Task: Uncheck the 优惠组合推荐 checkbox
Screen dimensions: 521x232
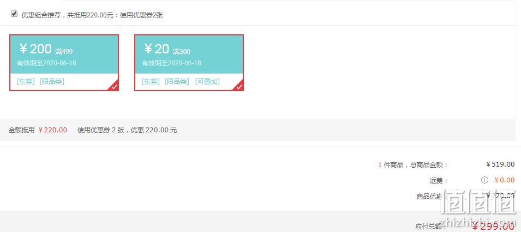Action: [14, 14]
